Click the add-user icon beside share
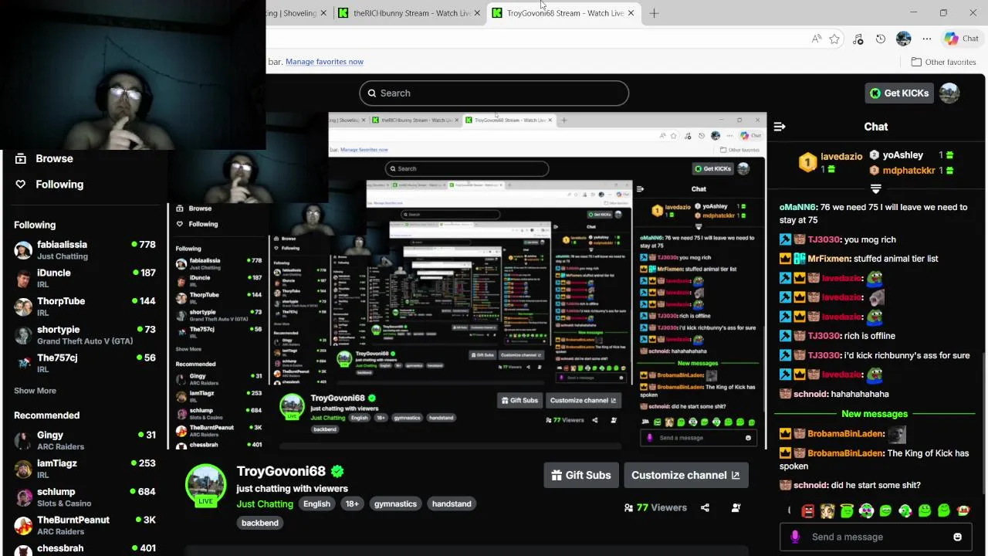The height and width of the screenshot is (556, 988). (736, 507)
